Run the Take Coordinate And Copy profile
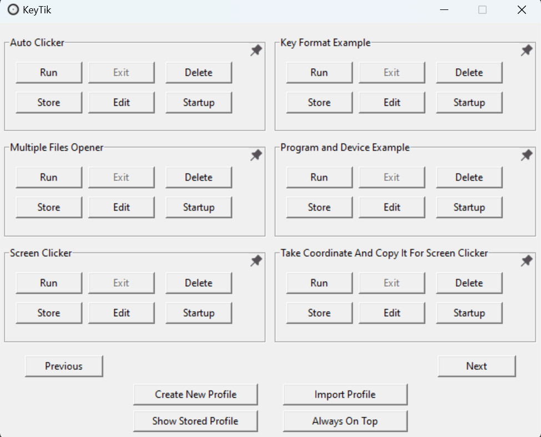 point(319,283)
